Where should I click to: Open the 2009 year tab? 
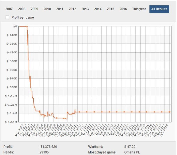(x=34, y=9)
